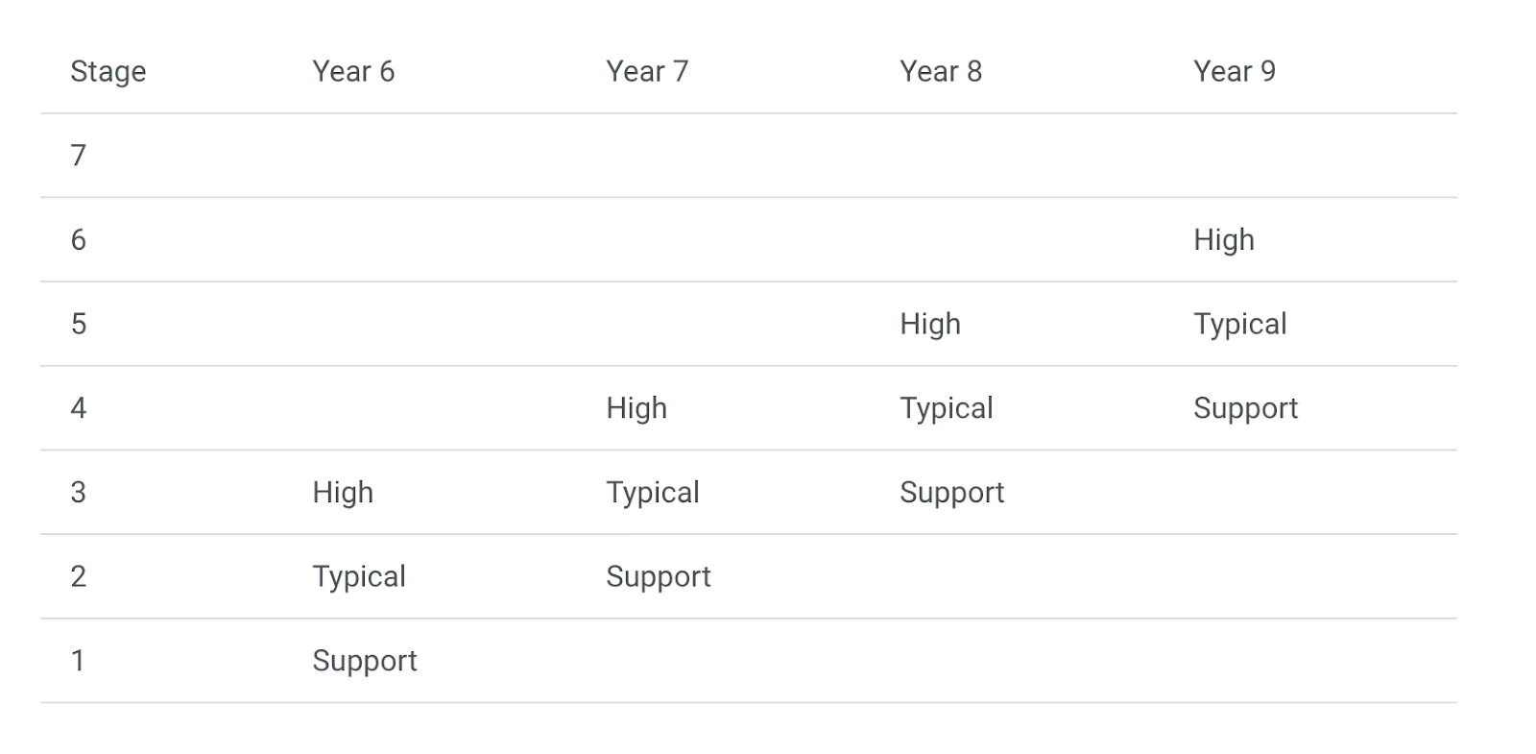Click the Stage 6 row label

pyautogui.click(x=79, y=240)
